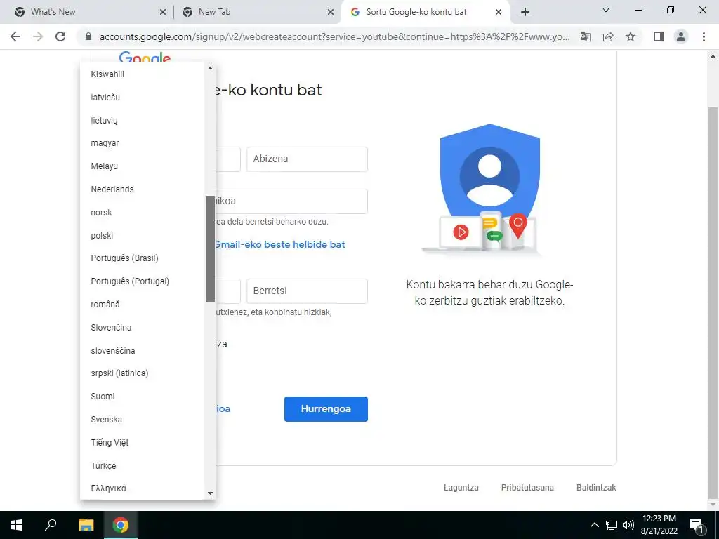Click the language list scroll-down arrow
The width and height of the screenshot is (719, 539).
(x=210, y=493)
